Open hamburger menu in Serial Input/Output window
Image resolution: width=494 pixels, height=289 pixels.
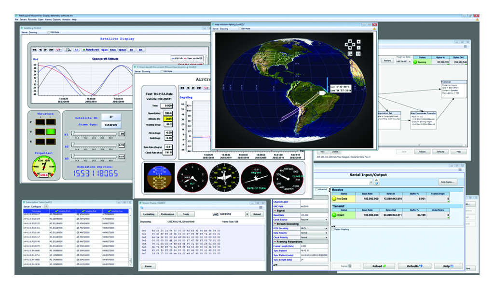click(x=460, y=170)
